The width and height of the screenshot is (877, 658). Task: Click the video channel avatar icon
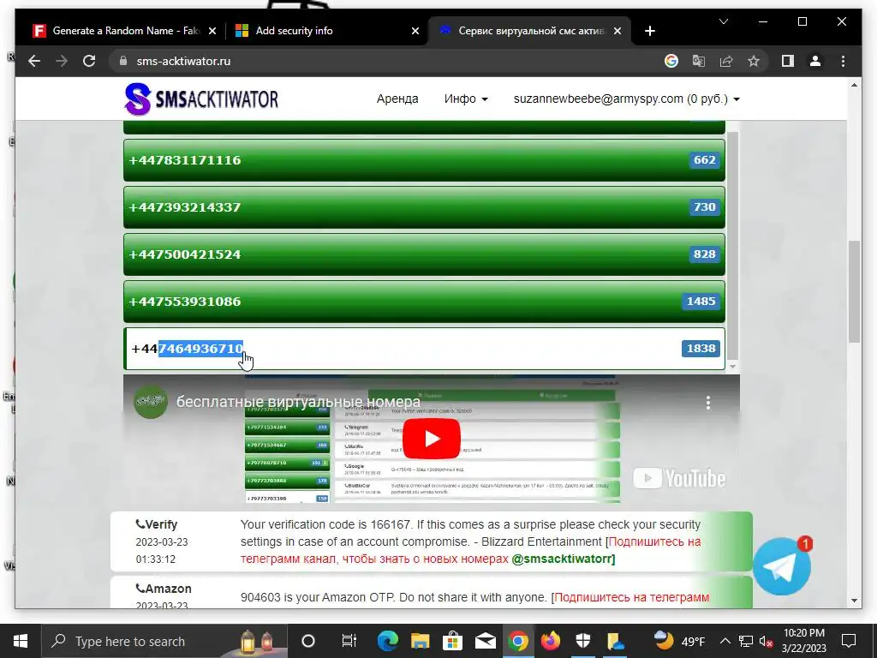point(151,402)
